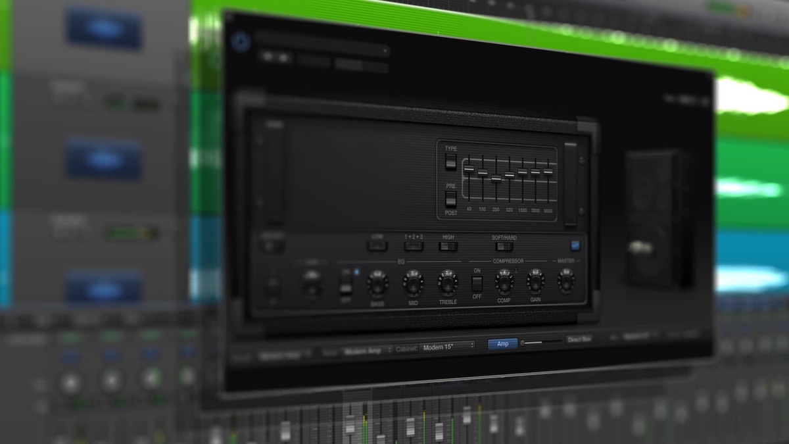The height and width of the screenshot is (444, 789).
Task: Toggle the Soft/Hard compressor switch
Action: point(504,246)
